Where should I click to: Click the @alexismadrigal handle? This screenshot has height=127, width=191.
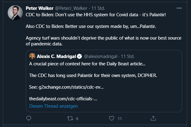[x=101, y=56]
